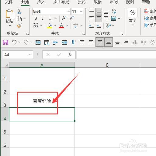
Task: Toggle middle align in ribbon
Action: pyautogui.click(x=99, y=11)
